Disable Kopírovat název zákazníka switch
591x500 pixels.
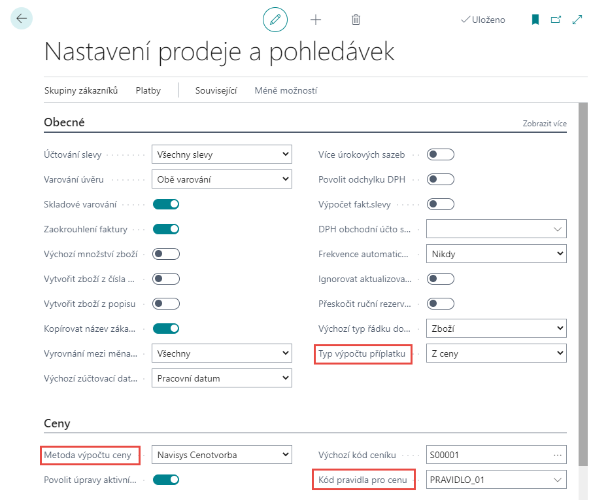166,329
